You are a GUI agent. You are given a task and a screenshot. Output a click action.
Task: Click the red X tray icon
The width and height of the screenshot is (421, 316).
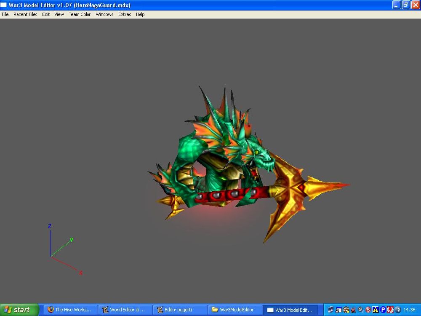[353, 310]
